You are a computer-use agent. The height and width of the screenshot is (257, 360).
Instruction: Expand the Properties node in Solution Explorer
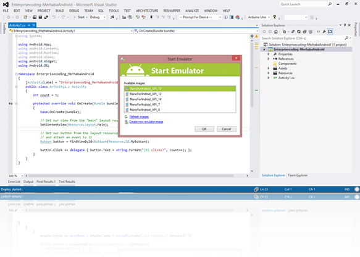(x=269, y=54)
